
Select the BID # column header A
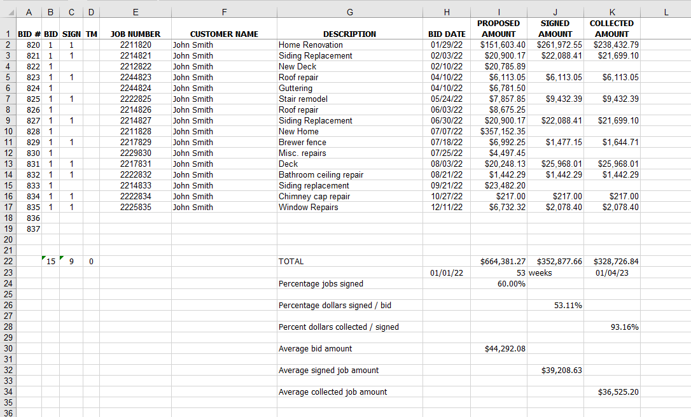pyautogui.click(x=29, y=11)
